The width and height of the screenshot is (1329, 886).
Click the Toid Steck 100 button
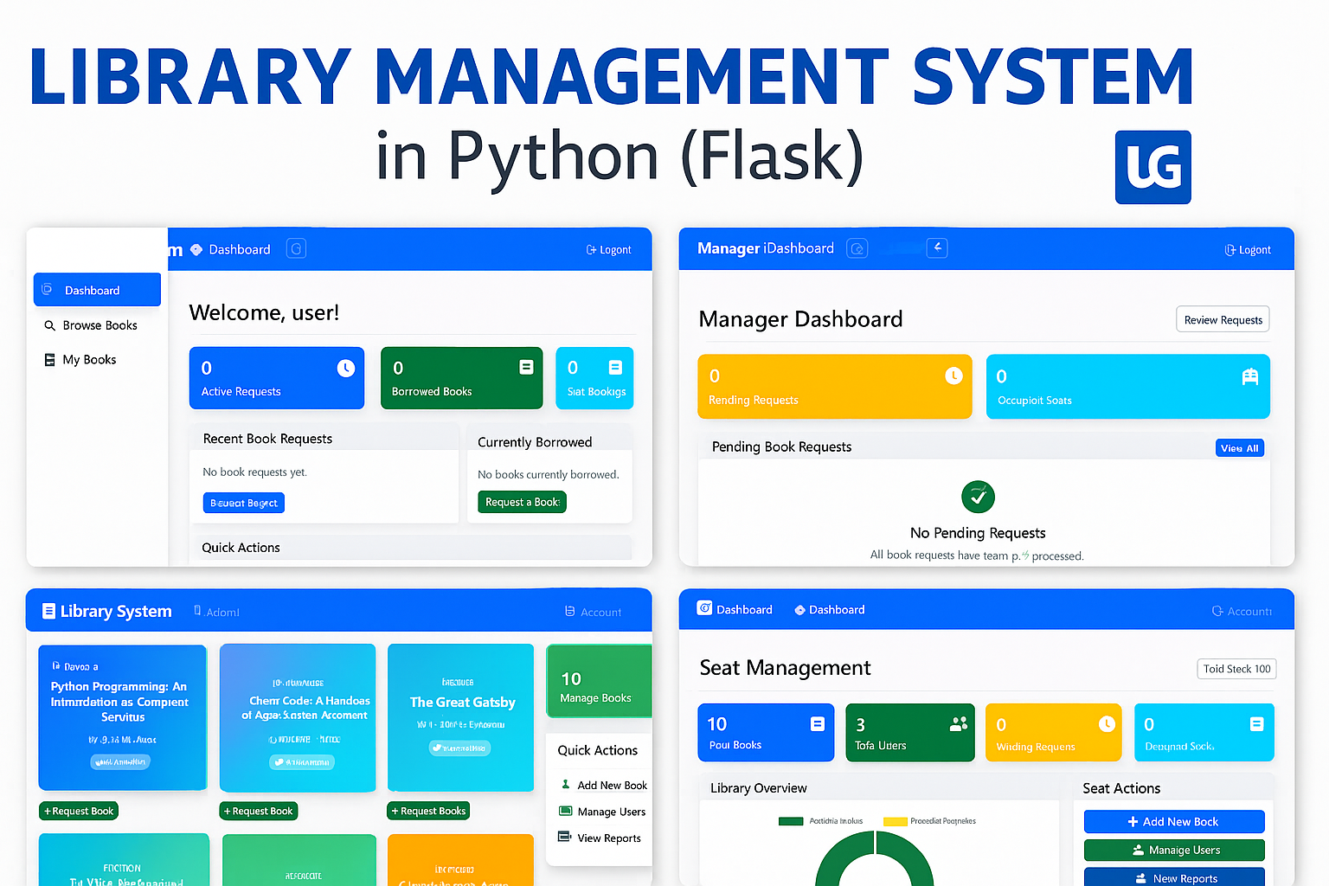point(1236,669)
